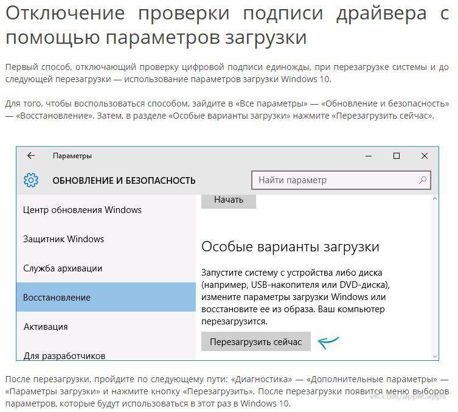Click the Особые варианты загрузки heading
The width and height of the screenshot is (458, 412).
[290, 246]
